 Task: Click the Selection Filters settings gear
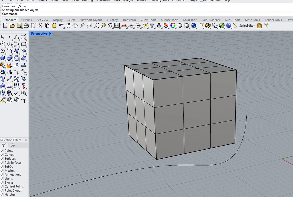pyautogui.click(x=25, y=140)
